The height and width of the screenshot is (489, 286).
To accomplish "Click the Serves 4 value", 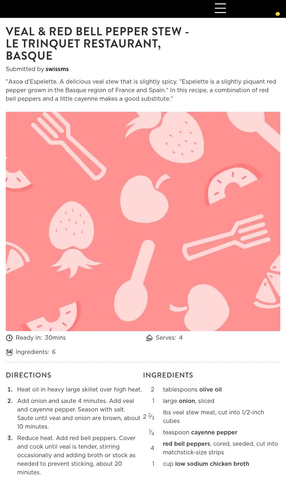I will (x=181, y=338).
